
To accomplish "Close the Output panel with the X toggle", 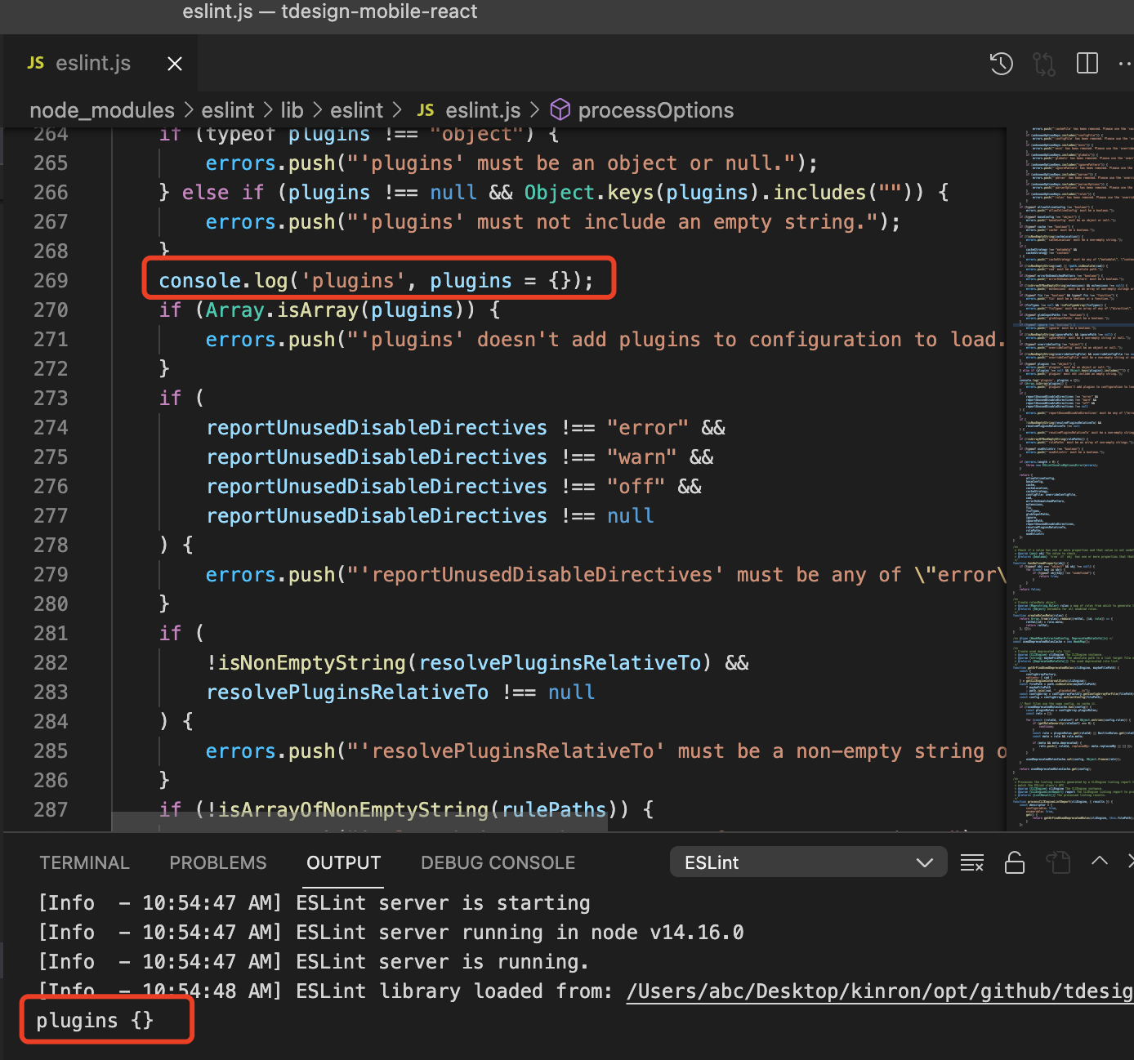I will click(x=1132, y=862).
